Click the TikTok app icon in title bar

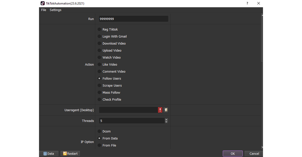[43, 3]
